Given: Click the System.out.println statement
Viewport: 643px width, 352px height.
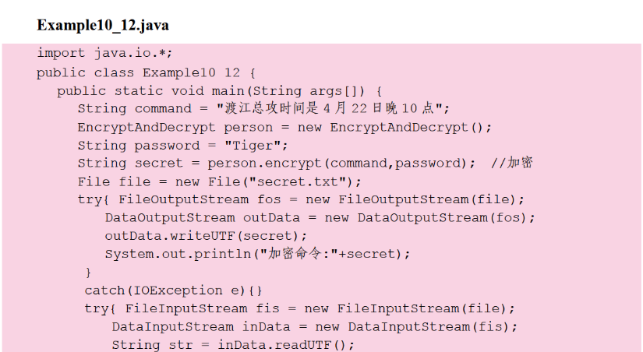Looking at the screenshot, I should [x=257, y=254].
